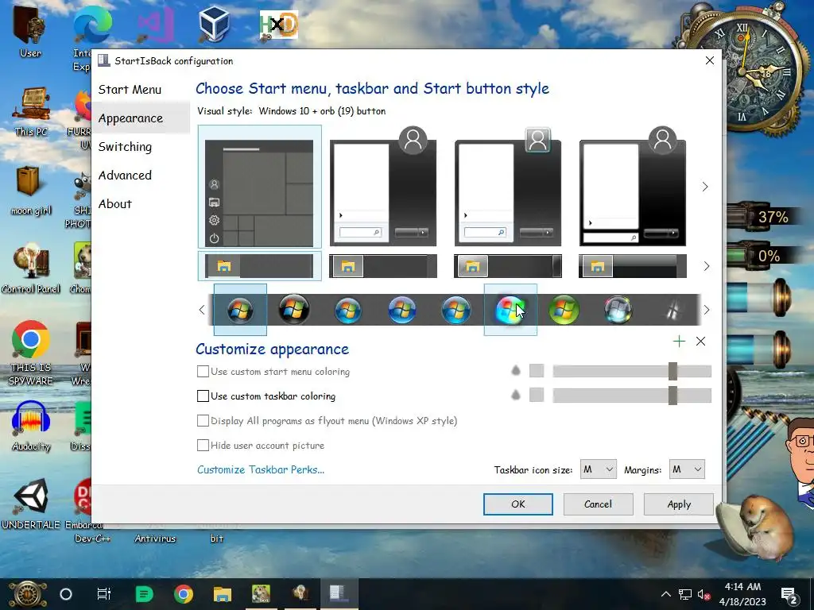
Task: Open the Margins dropdown
Action: 687,469
